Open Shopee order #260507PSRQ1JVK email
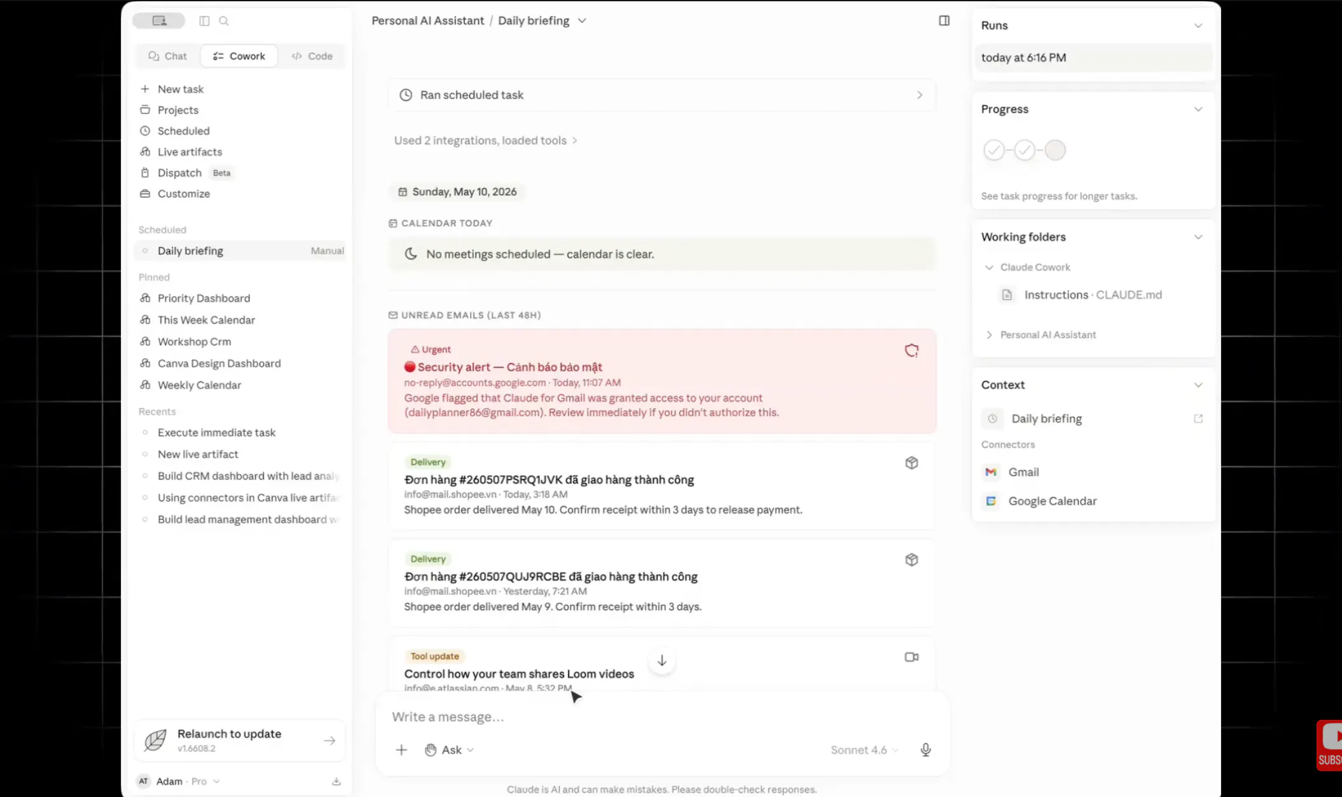 (x=661, y=486)
